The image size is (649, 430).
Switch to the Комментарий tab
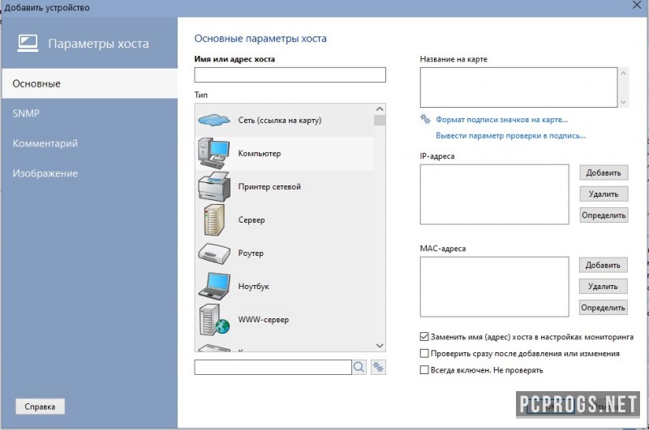pyautogui.click(x=90, y=143)
